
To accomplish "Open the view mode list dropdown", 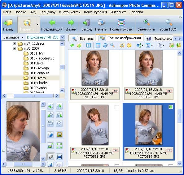I will (x=152, y=45).
